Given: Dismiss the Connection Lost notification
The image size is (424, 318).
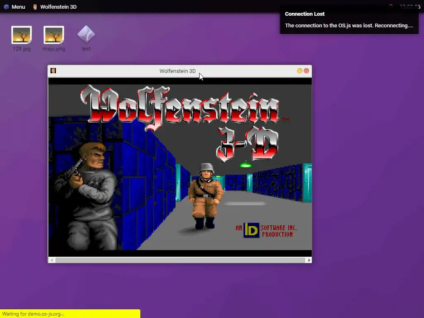Looking at the screenshot, I should (349, 20).
